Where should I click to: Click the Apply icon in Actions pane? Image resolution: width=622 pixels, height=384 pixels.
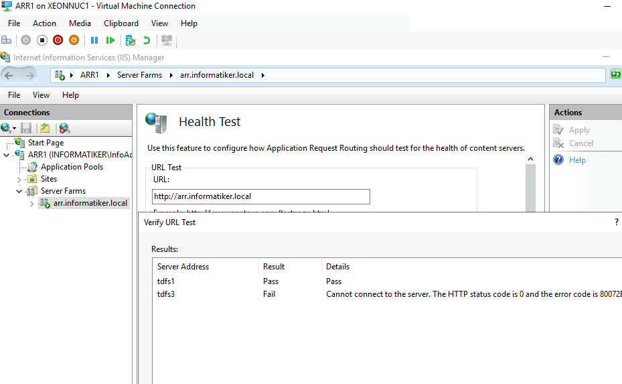pos(558,130)
